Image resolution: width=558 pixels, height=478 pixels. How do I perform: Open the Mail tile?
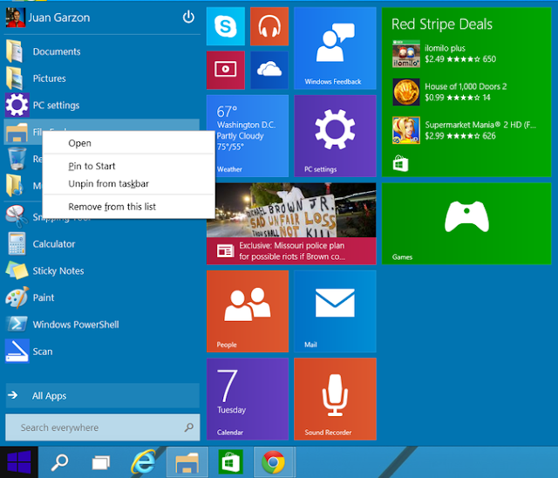[335, 311]
